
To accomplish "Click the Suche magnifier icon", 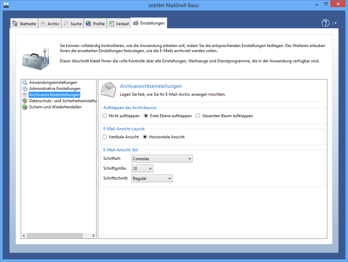I will [x=66, y=24].
